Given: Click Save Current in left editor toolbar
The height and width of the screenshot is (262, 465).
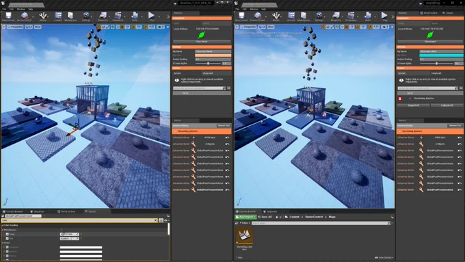Looking at the screenshot, I should point(8,16).
